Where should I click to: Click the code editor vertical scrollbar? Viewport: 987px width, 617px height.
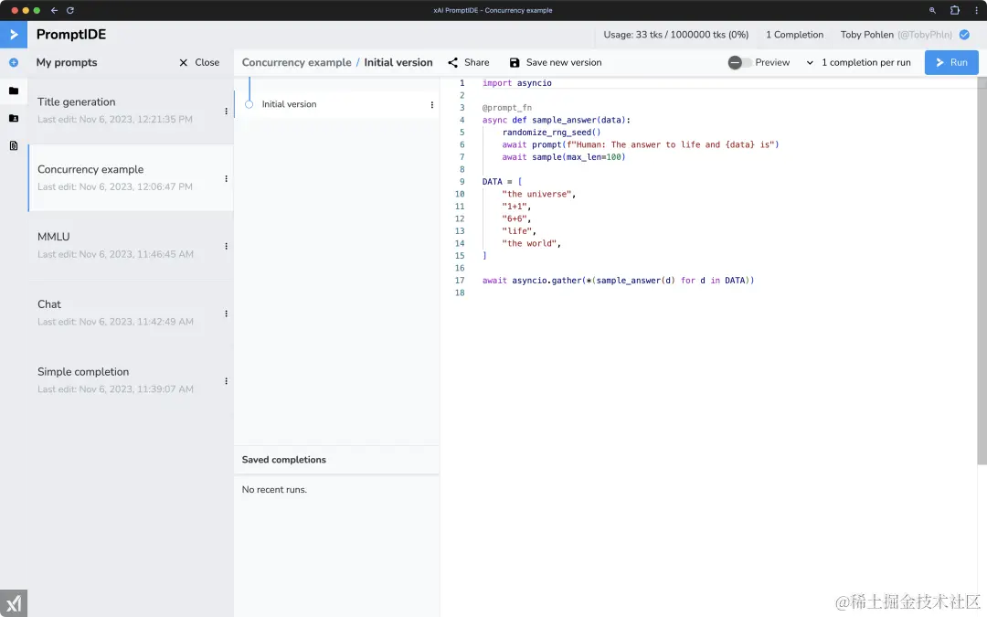click(x=982, y=271)
